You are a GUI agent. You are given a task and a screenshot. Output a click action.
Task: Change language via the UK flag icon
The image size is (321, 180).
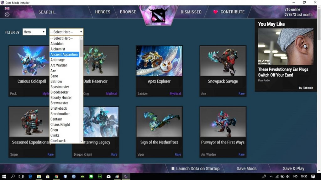[7, 8]
